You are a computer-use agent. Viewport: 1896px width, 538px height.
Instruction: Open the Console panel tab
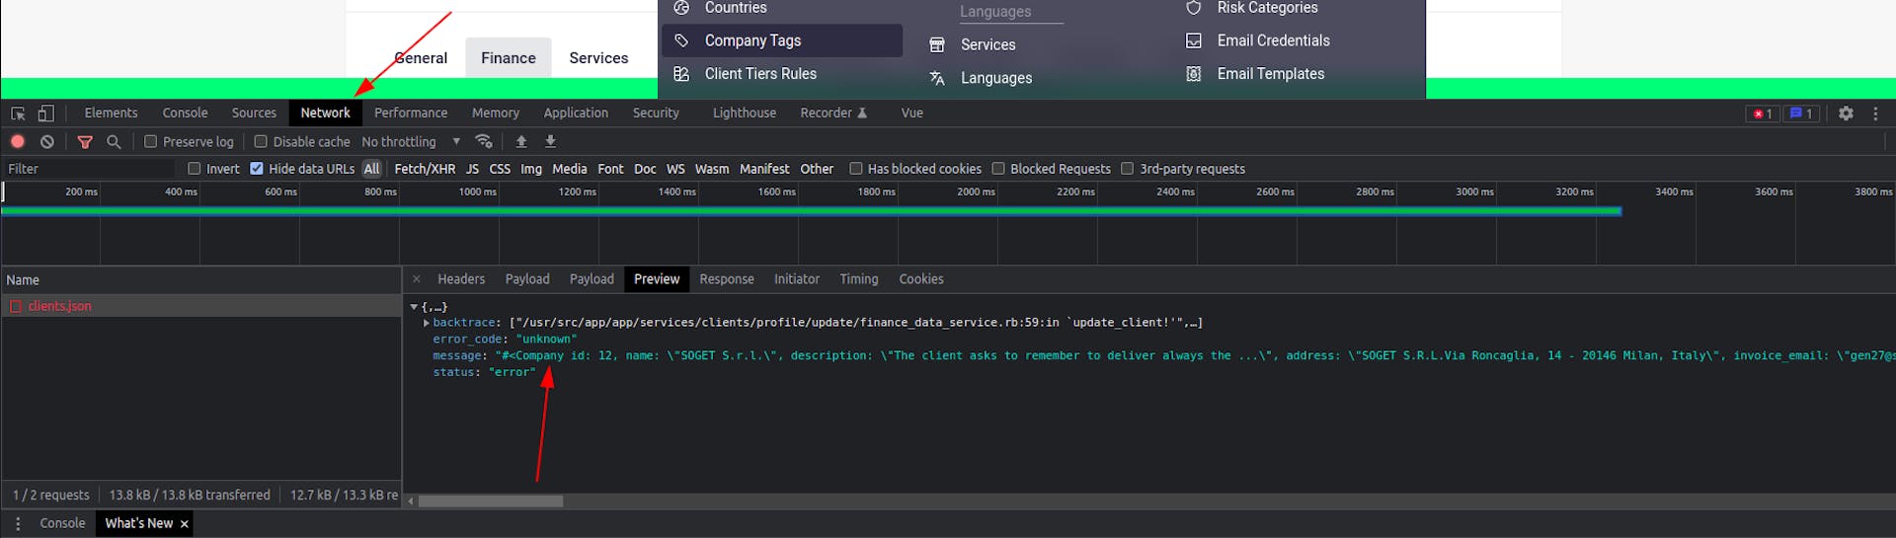pyautogui.click(x=185, y=114)
